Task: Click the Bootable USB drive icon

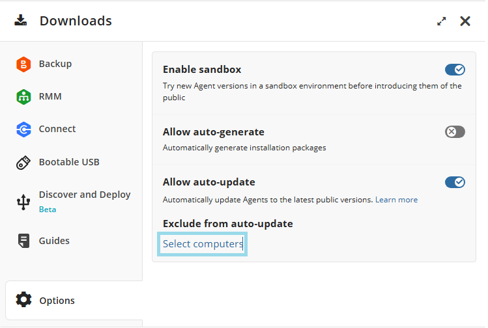Action: 23,162
